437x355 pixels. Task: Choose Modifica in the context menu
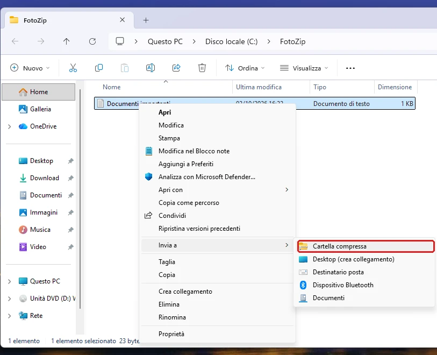coord(217,125)
